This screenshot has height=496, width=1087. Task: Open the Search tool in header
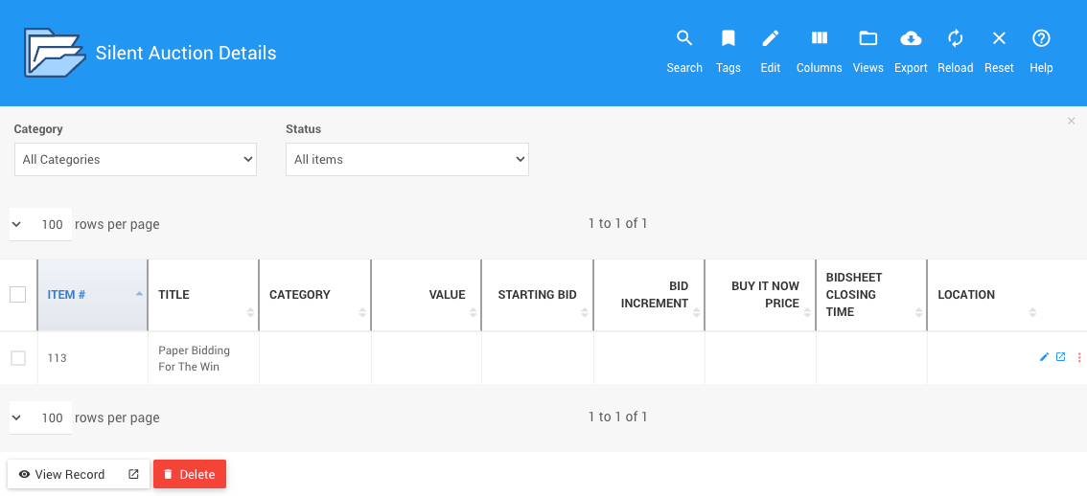684,39
